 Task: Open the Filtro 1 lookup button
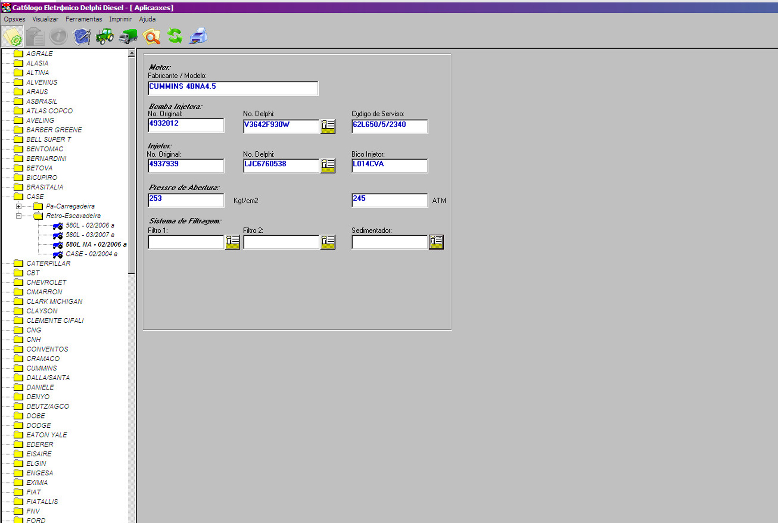click(x=232, y=242)
